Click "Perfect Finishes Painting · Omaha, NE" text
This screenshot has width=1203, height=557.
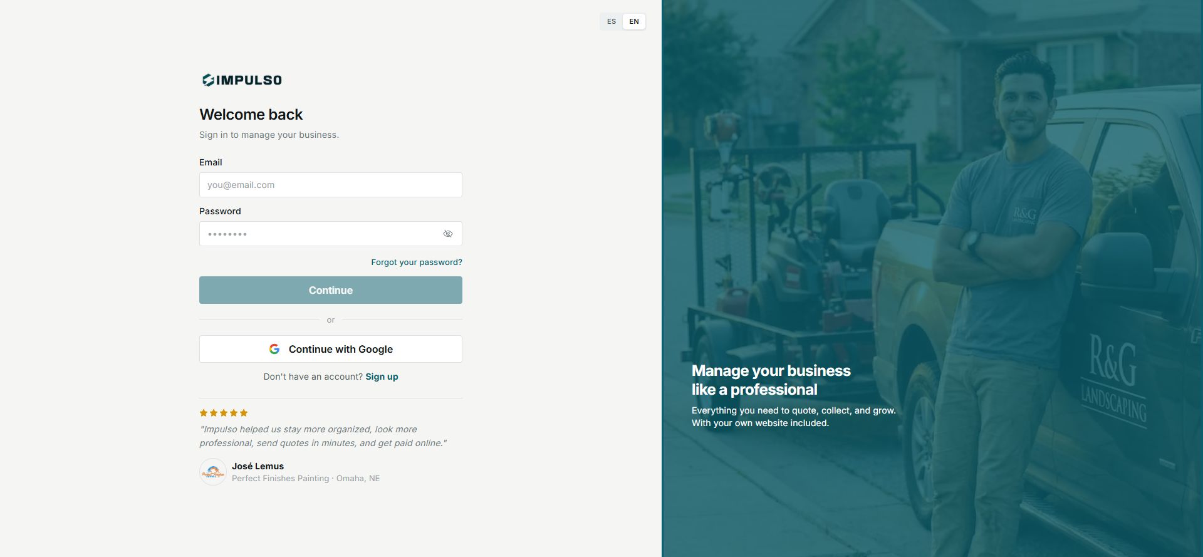pyautogui.click(x=306, y=478)
